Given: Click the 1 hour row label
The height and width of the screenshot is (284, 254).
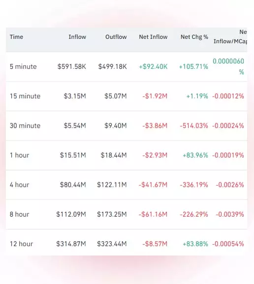Looking at the screenshot, I should tap(19, 155).
